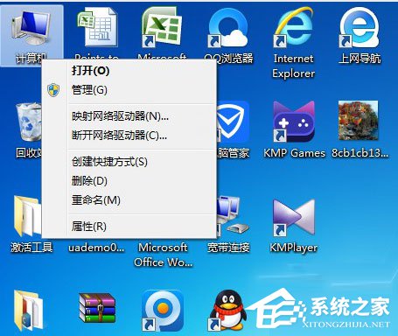This screenshot has height=336, width=398.
Task: Select the 8cb1cb13 image thumbnail
Action: (359, 121)
